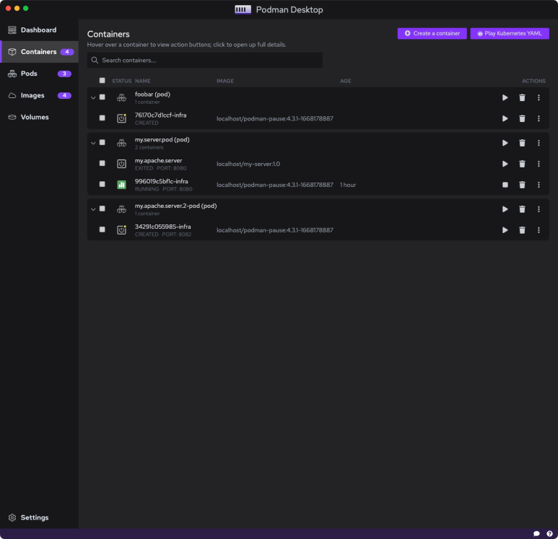
Task: Click Play Kubernetes YAML button
Action: [x=509, y=33]
